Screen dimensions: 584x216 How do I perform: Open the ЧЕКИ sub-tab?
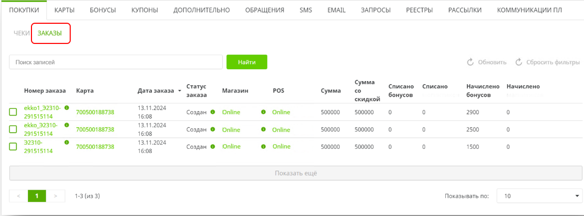[x=22, y=33]
